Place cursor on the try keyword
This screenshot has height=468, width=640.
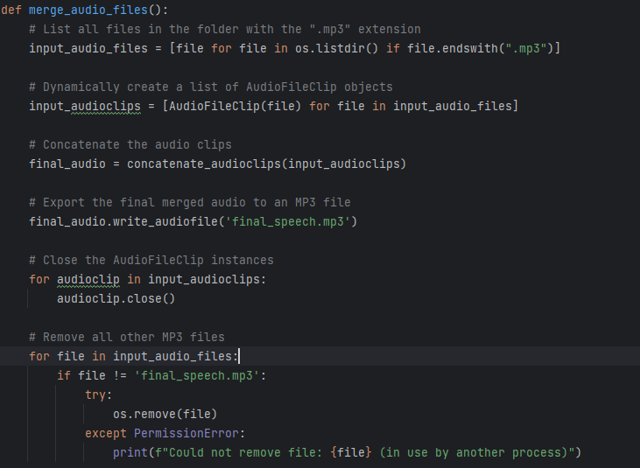click(x=99, y=395)
